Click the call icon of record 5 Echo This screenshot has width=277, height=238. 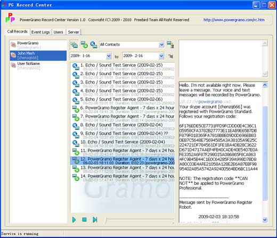[76, 101]
